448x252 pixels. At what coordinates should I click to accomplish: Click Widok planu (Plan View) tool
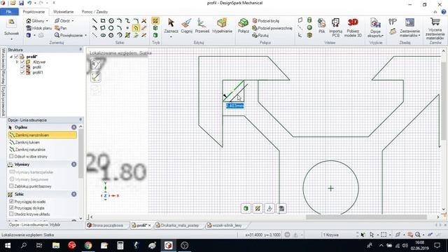39,28
